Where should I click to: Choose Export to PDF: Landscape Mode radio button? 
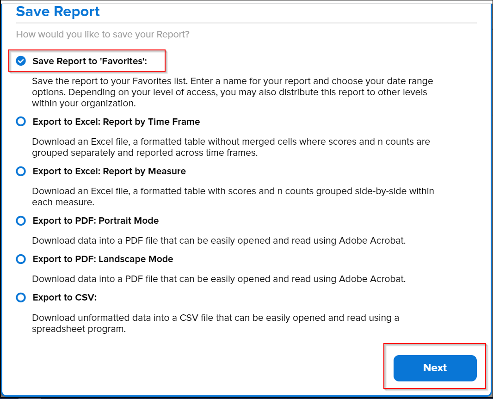21,259
